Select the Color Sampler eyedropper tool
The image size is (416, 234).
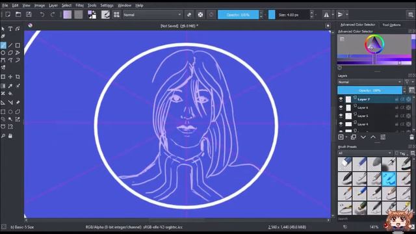click(10, 86)
